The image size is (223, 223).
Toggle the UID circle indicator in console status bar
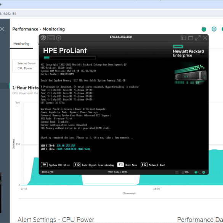pyautogui.click(x=200, y=172)
